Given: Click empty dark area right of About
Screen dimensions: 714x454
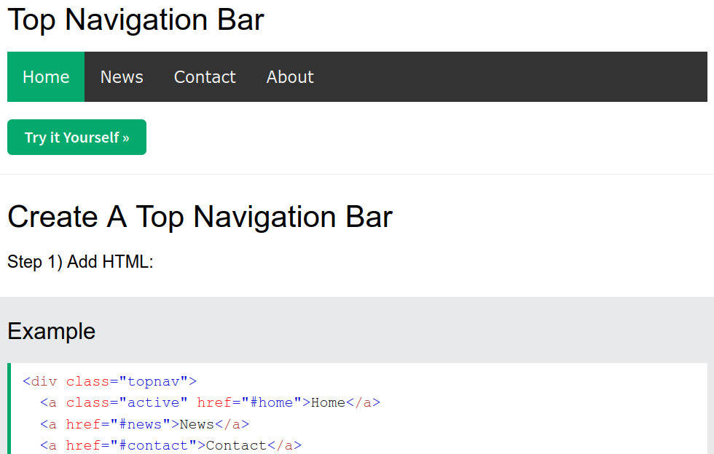Looking at the screenshot, I should 510,77.
